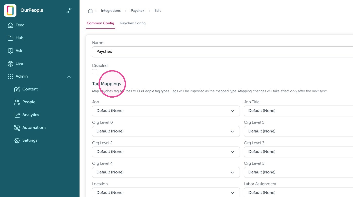Switch to the Common Config tab

click(x=100, y=23)
